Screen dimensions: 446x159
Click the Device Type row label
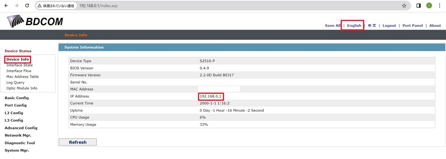click(x=81, y=61)
